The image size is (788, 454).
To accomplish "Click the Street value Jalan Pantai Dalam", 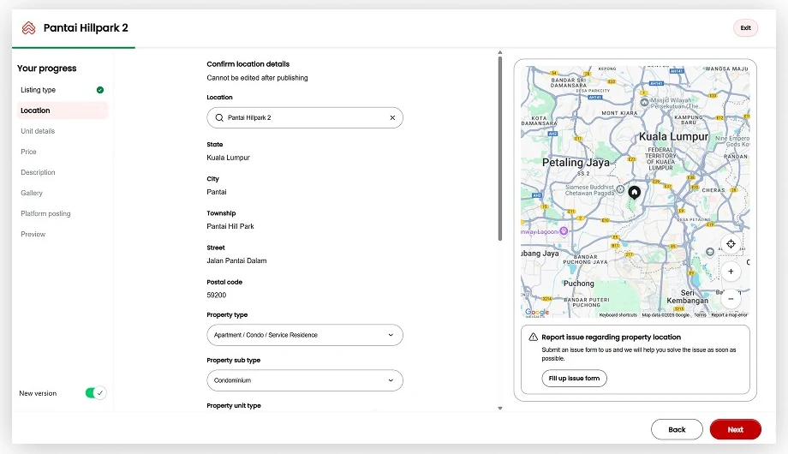I will pos(236,261).
